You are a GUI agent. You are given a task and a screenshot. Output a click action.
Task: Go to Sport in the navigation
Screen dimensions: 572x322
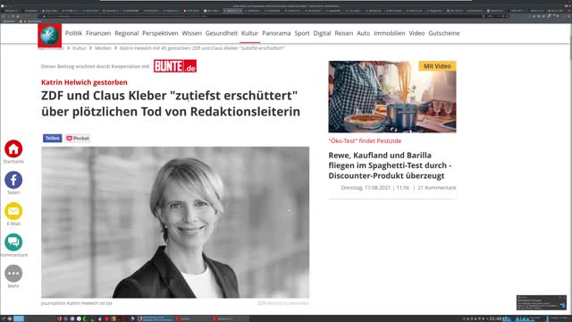(x=302, y=33)
